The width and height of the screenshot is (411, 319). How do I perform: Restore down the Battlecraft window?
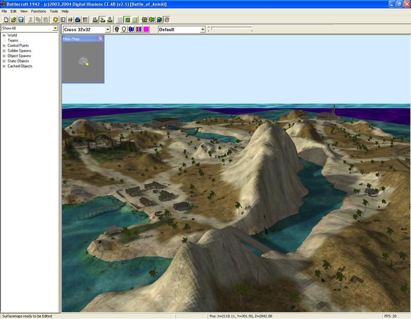coord(399,4)
